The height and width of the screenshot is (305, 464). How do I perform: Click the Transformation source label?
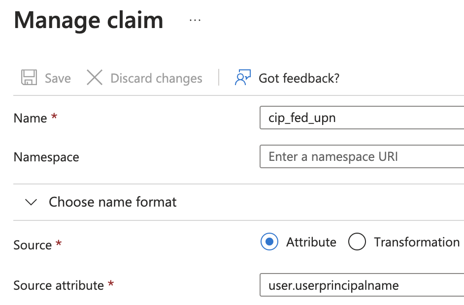(x=417, y=242)
